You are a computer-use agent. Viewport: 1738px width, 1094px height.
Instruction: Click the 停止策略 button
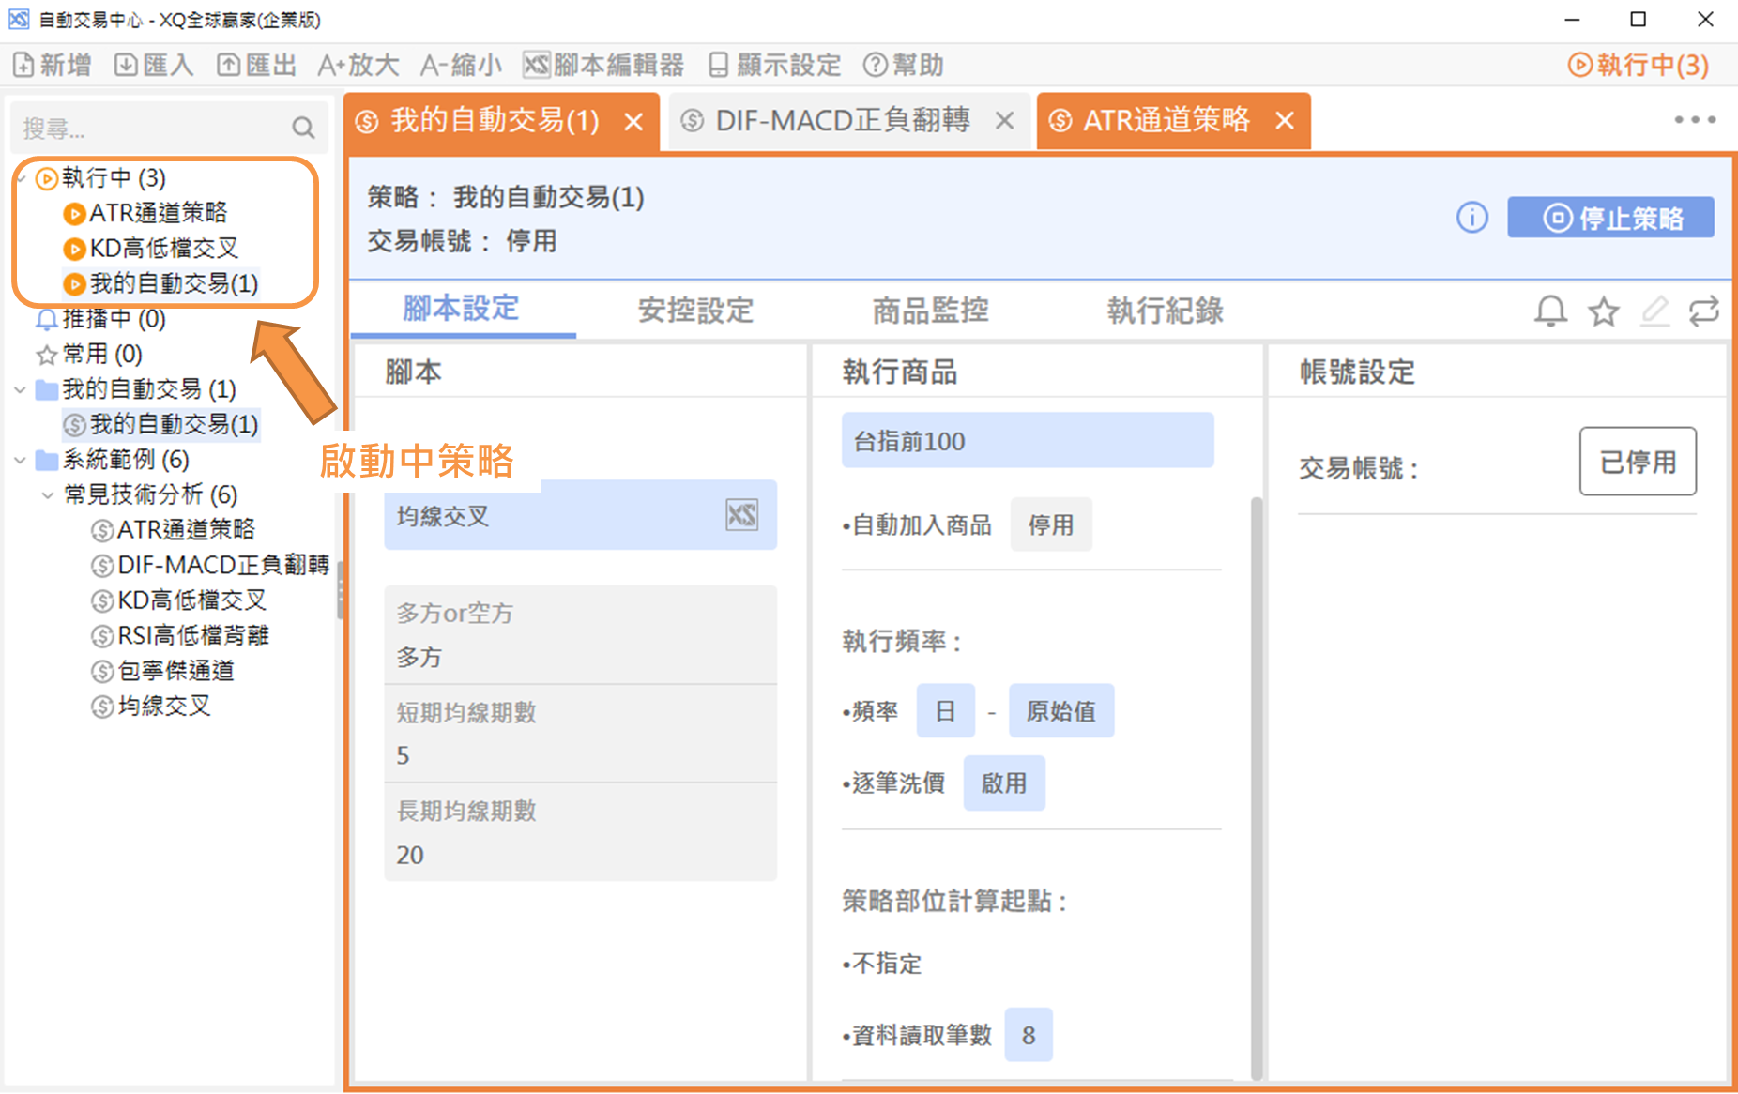click(x=1610, y=218)
